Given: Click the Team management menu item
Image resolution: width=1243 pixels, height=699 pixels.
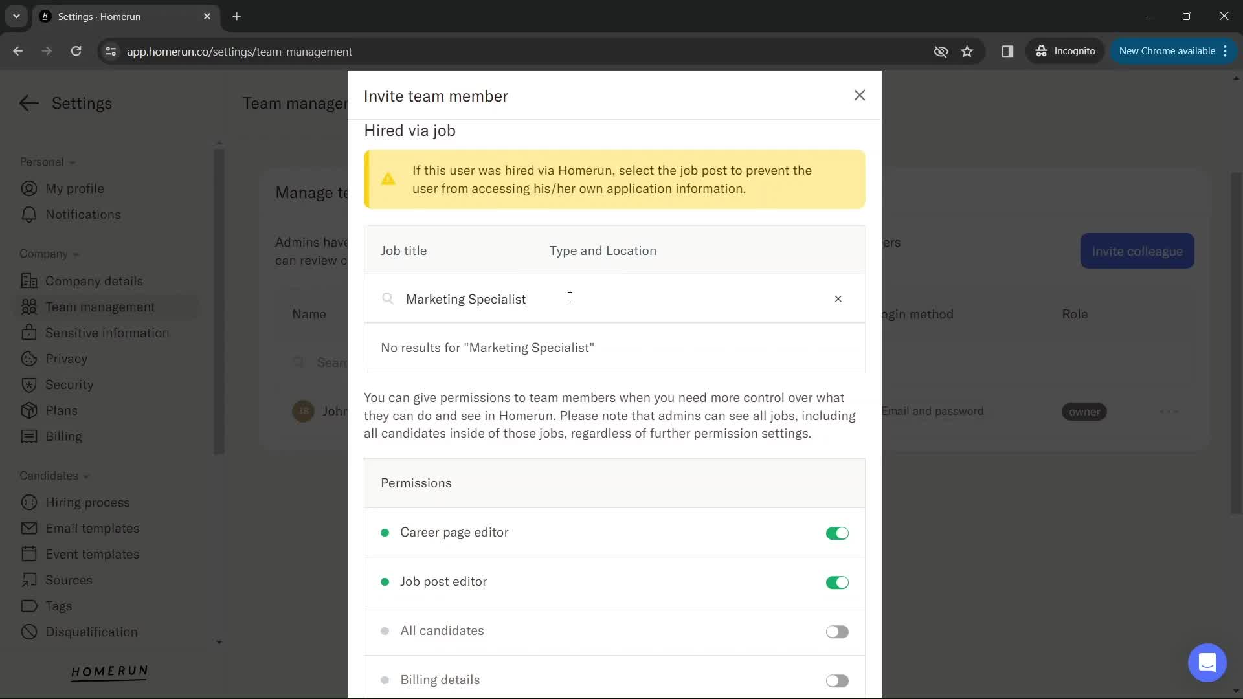Looking at the screenshot, I should point(100,305).
